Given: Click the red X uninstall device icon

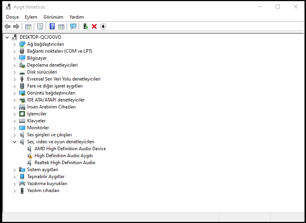Looking at the screenshot, I should [94, 26].
